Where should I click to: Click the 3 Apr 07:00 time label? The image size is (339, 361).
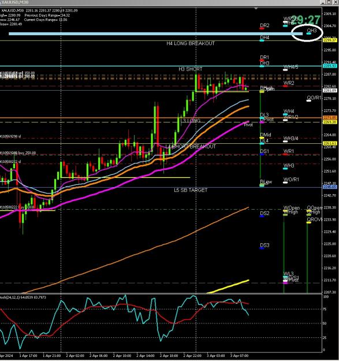click(x=239, y=356)
